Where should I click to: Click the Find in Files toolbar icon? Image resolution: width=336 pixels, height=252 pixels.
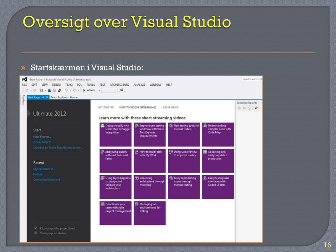pos(121,90)
